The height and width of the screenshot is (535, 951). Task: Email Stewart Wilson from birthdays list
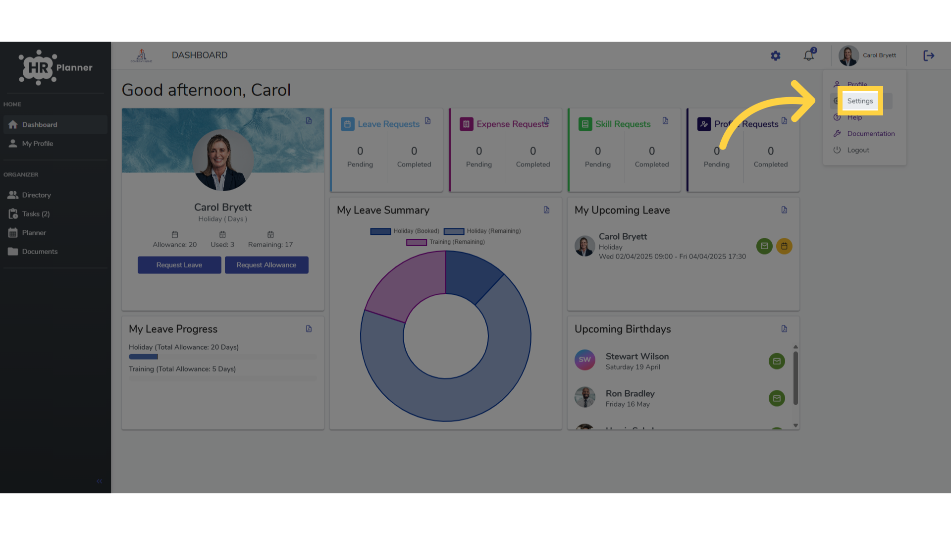click(x=777, y=361)
